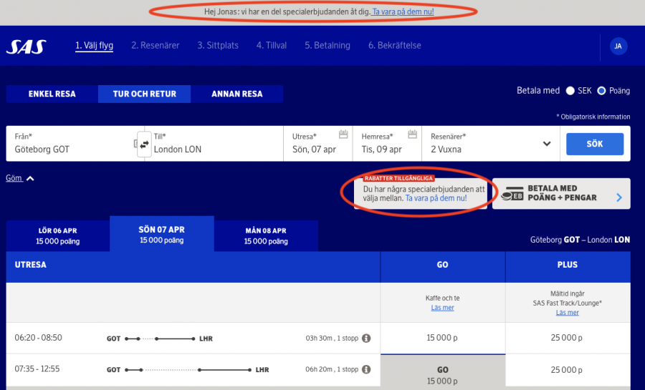The image size is (645, 390).
Task: Open calendar icon for Hemresa date
Action: tap(412, 135)
